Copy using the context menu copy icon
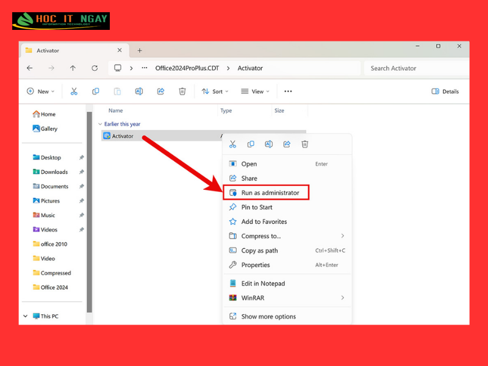 coord(251,144)
